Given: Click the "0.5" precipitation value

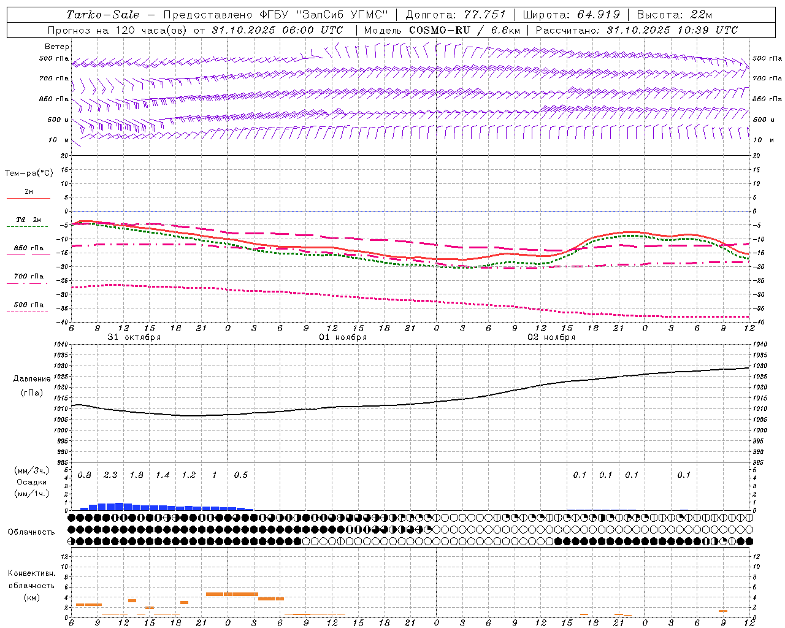Looking at the screenshot, I should pos(241,475).
